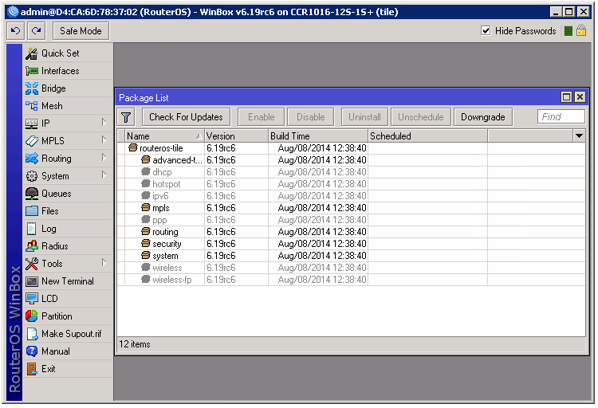The height and width of the screenshot is (408, 598).
Task: Click the Interfaces card icon
Action: coord(32,71)
